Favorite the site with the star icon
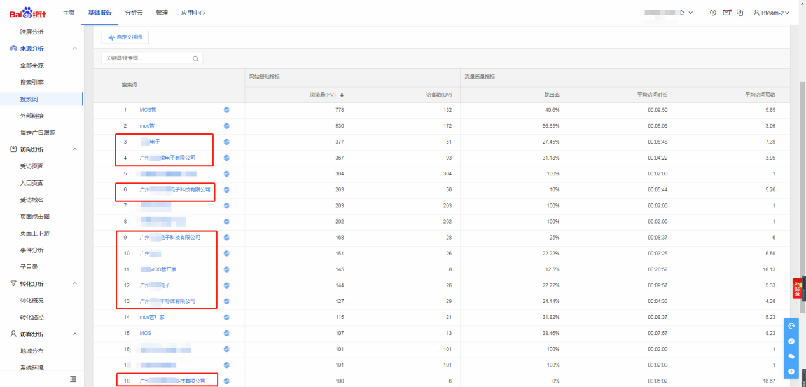The height and width of the screenshot is (387, 806). [x=682, y=13]
